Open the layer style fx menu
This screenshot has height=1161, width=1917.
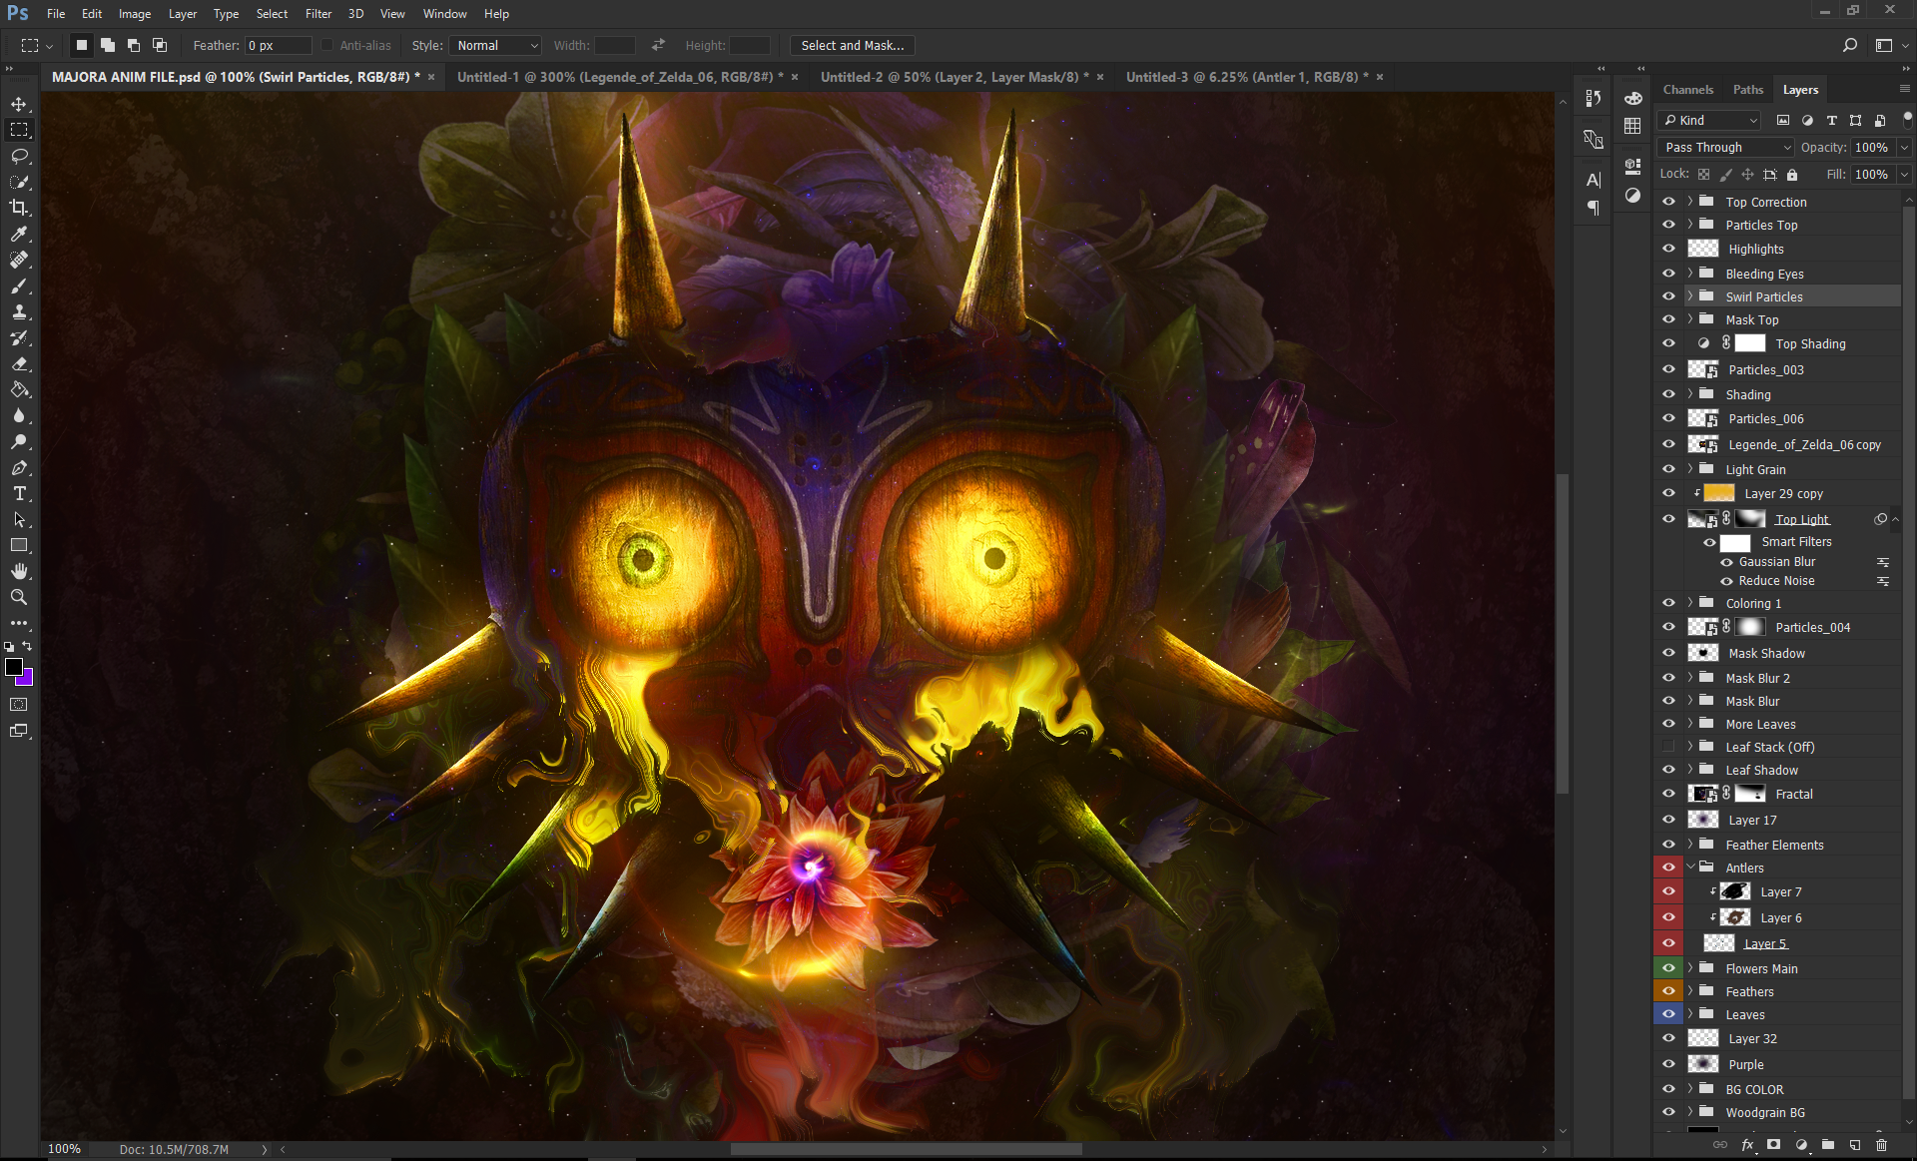tap(1747, 1145)
